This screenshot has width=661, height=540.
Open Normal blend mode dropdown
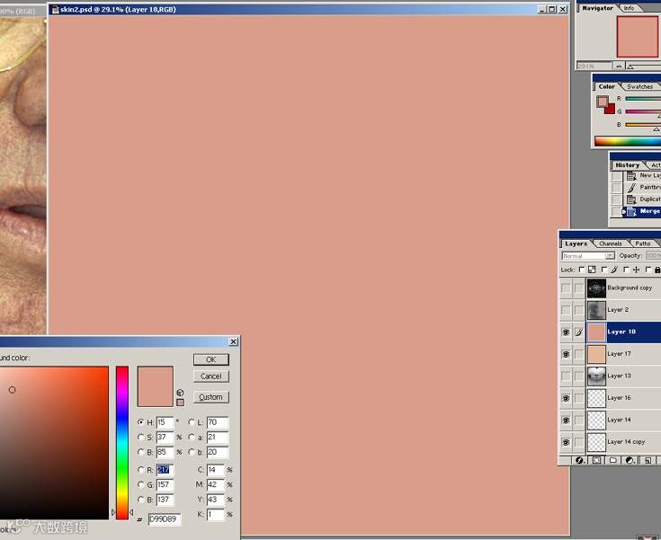588,256
